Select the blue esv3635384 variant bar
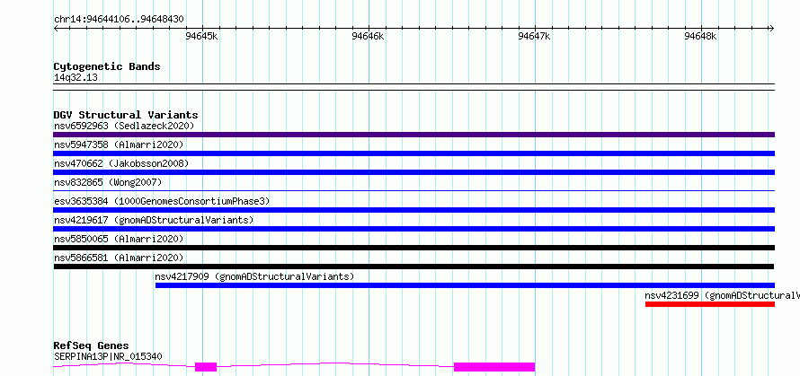Image resolution: width=800 pixels, height=376 pixels. [413, 210]
